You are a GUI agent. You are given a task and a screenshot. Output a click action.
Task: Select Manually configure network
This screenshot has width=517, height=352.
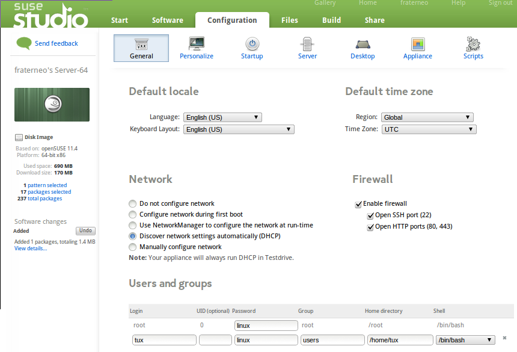coord(132,247)
